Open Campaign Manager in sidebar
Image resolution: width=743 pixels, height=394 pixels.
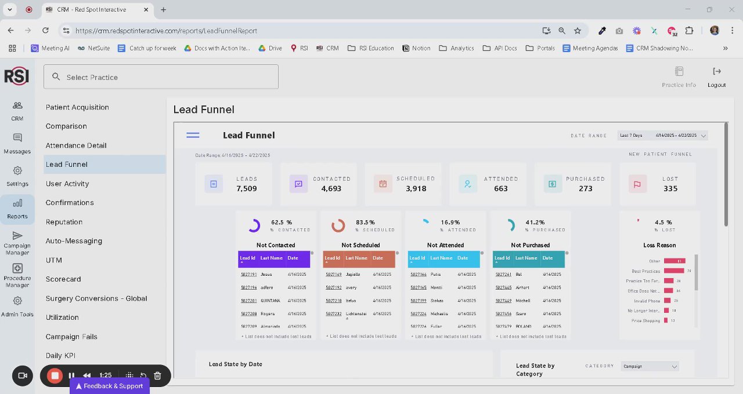[x=17, y=243]
